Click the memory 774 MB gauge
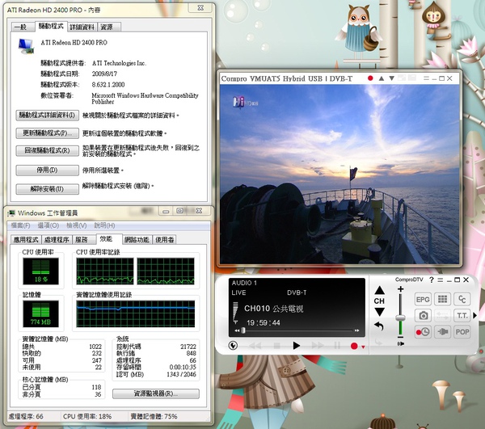Screen dimensions: 485x429 pyautogui.click(x=41, y=314)
